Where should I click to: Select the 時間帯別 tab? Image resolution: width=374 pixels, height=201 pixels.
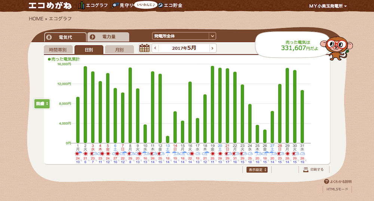point(58,50)
